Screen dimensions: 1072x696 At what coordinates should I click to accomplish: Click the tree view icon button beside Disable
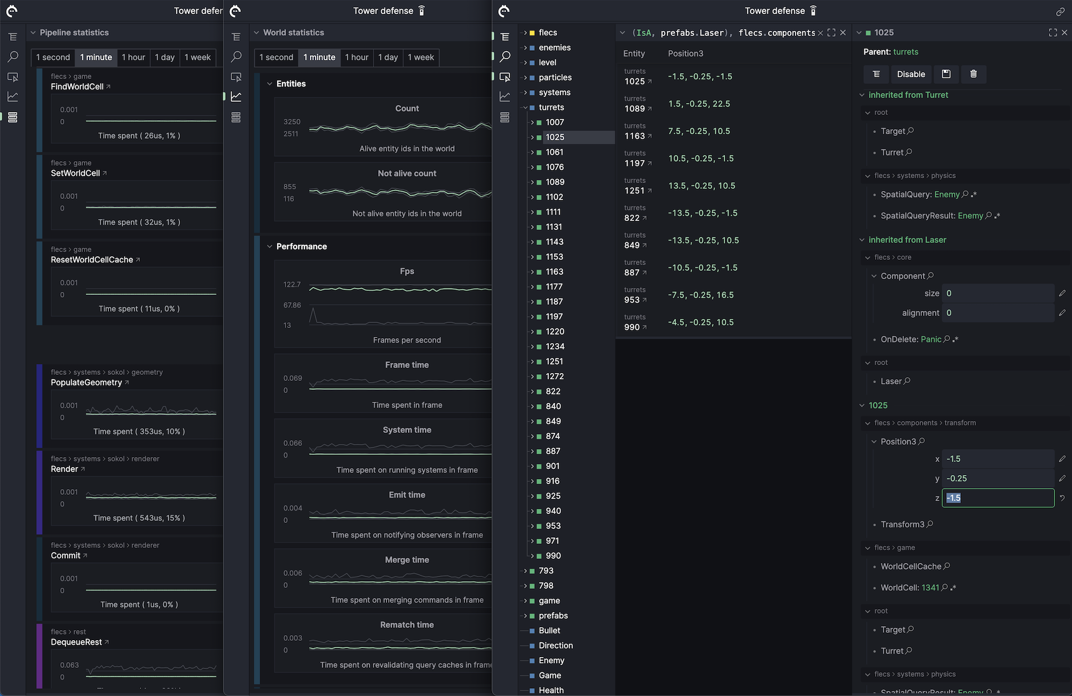click(876, 74)
